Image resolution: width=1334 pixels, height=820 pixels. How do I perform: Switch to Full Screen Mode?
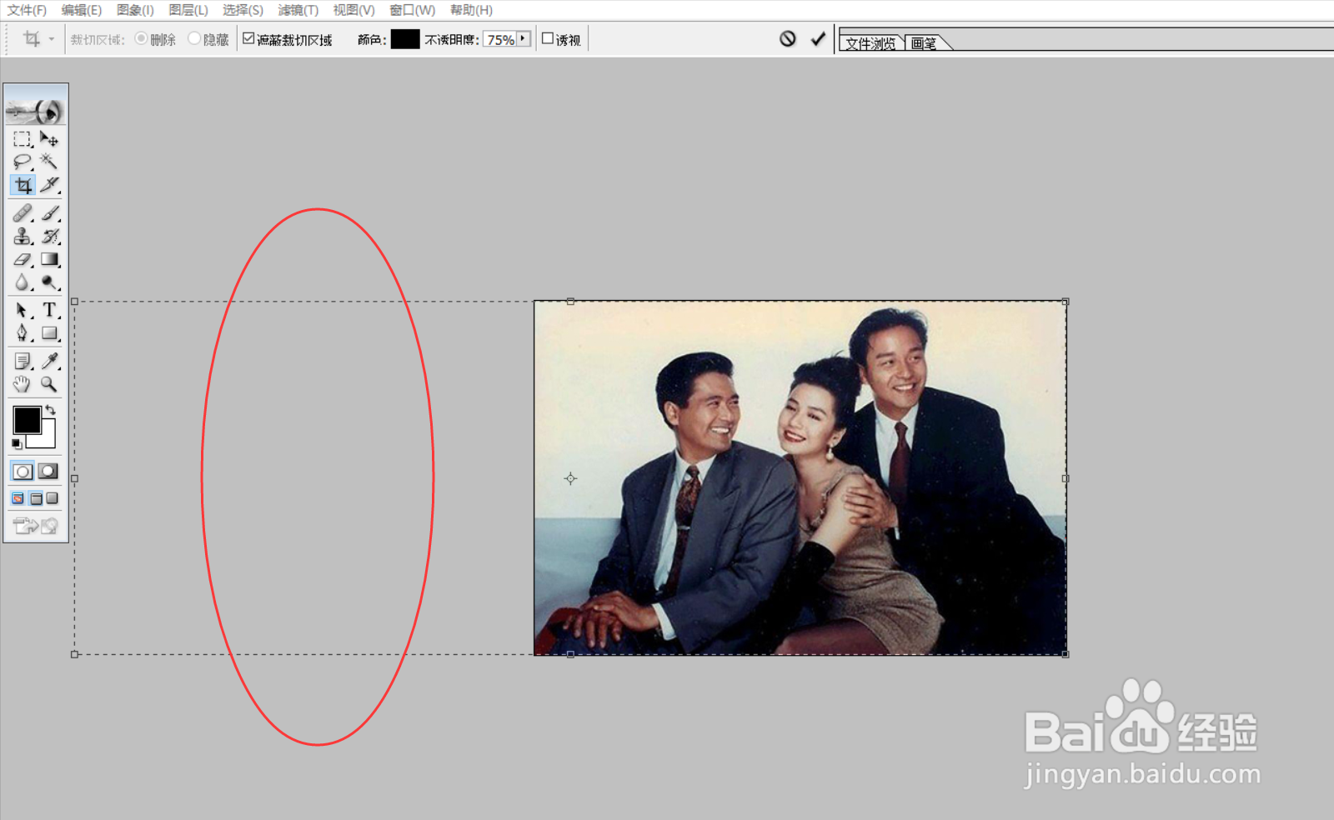[53, 498]
